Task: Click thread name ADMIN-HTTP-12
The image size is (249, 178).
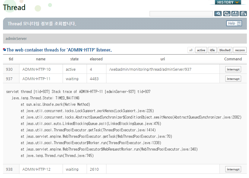Action: (x=36, y=169)
